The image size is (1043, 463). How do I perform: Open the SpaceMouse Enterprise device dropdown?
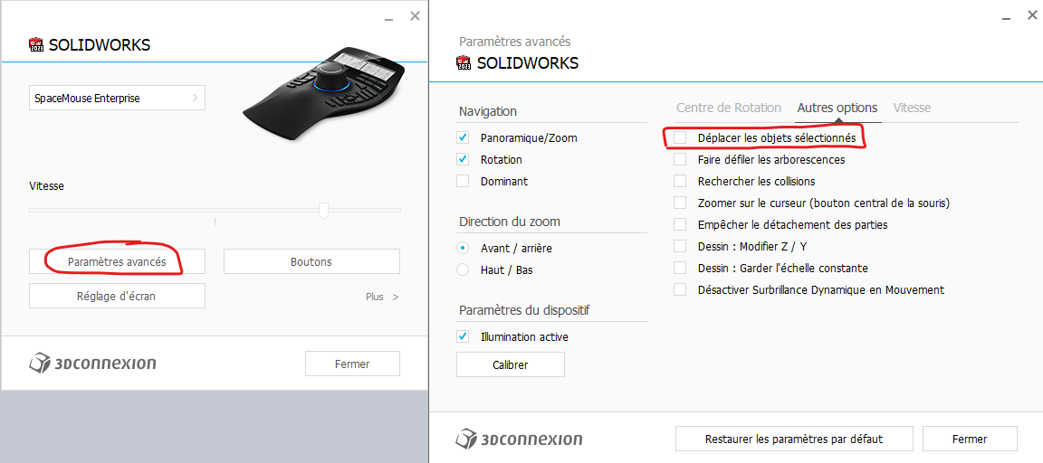tap(117, 98)
